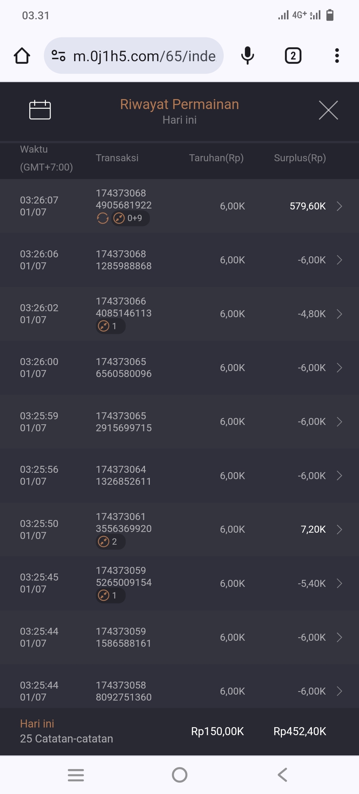This screenshot has height=794, width=359.
Task: Close the Riwayat Permainan panel
Action: [x=328, y=110]
